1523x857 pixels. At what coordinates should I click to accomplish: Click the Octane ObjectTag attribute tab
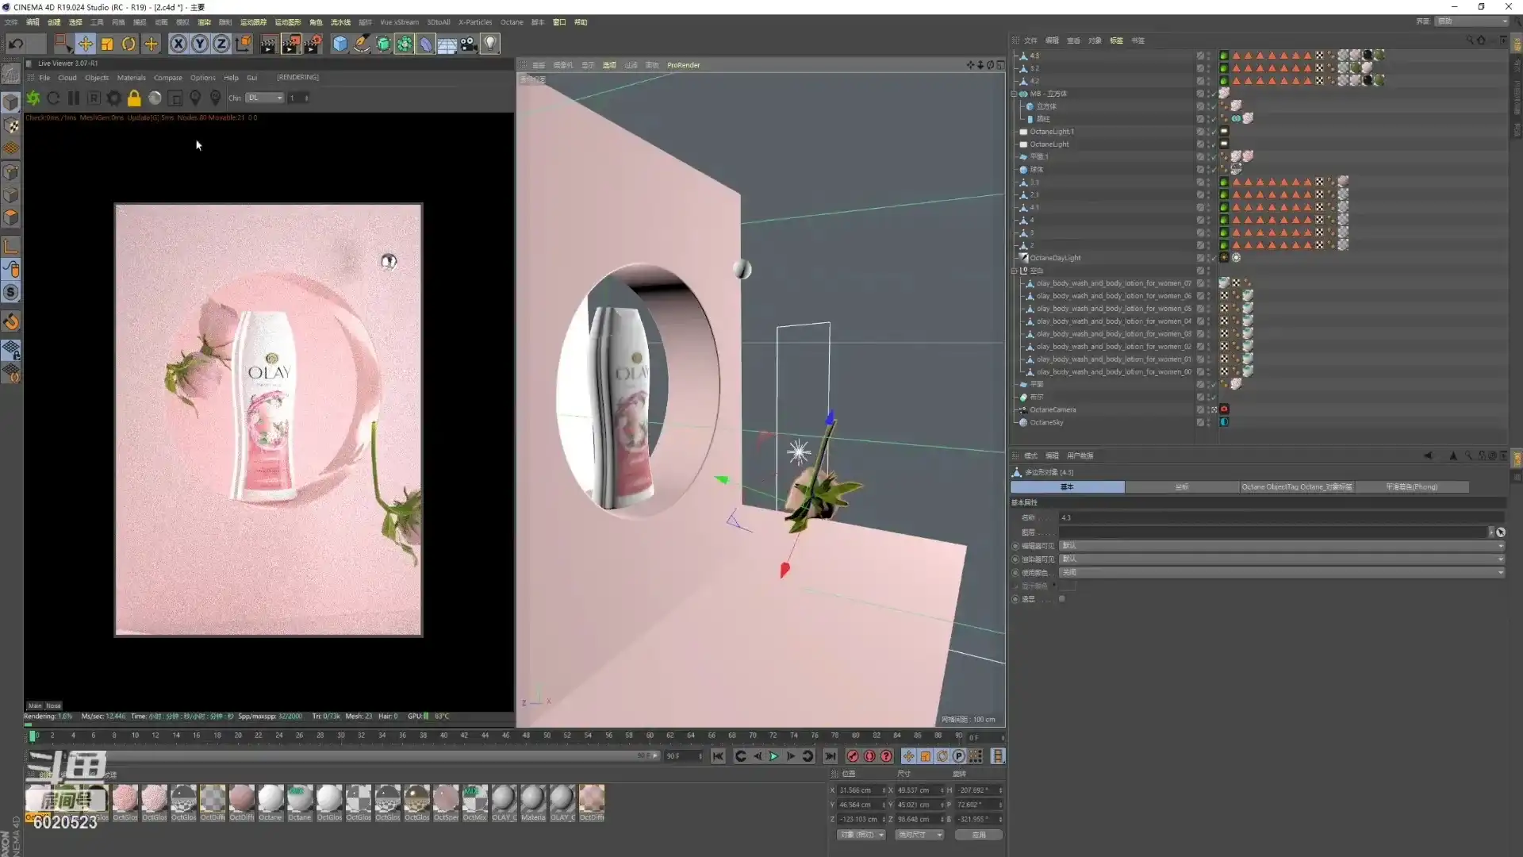click(1296, 486)
